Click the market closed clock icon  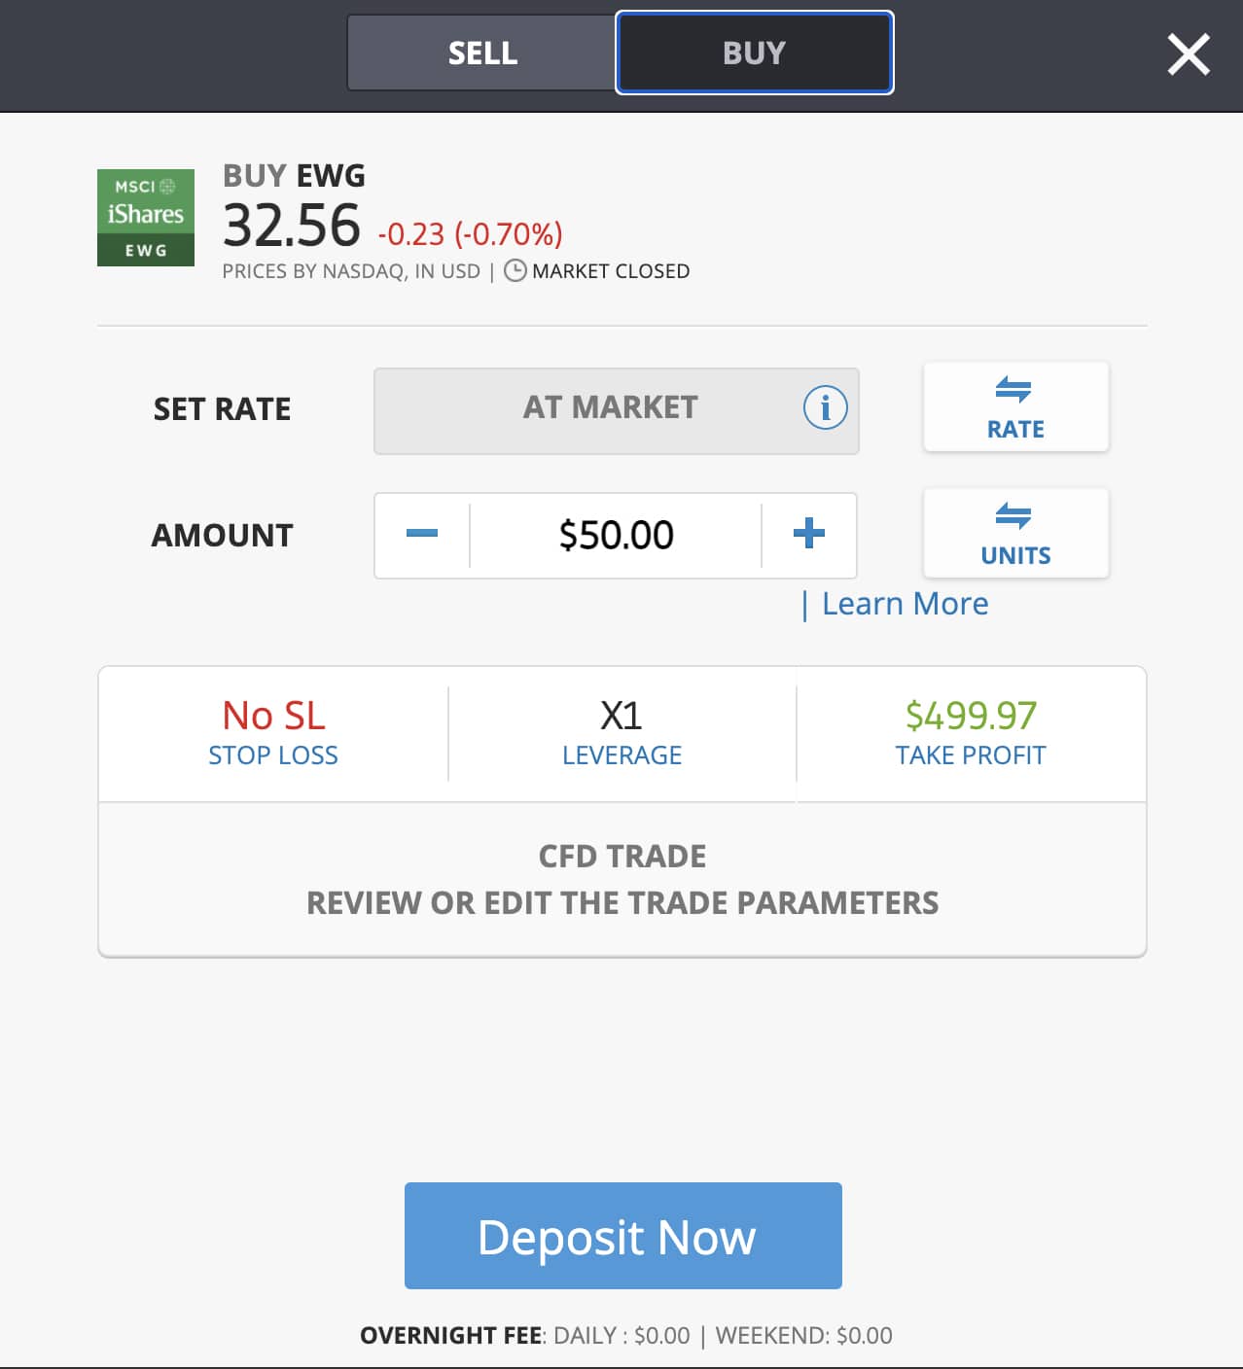[x=515, y=271]
